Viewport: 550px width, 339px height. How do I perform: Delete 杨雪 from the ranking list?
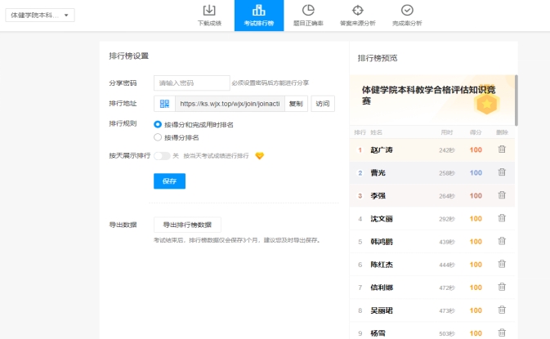click(x=502, y=332)
